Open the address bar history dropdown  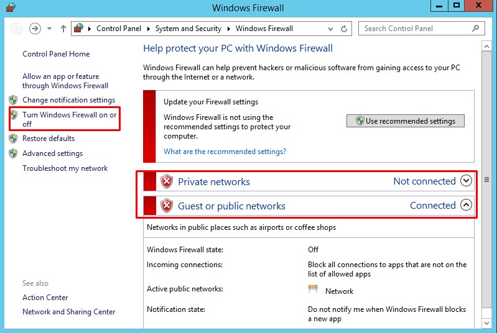coord(330,29)
